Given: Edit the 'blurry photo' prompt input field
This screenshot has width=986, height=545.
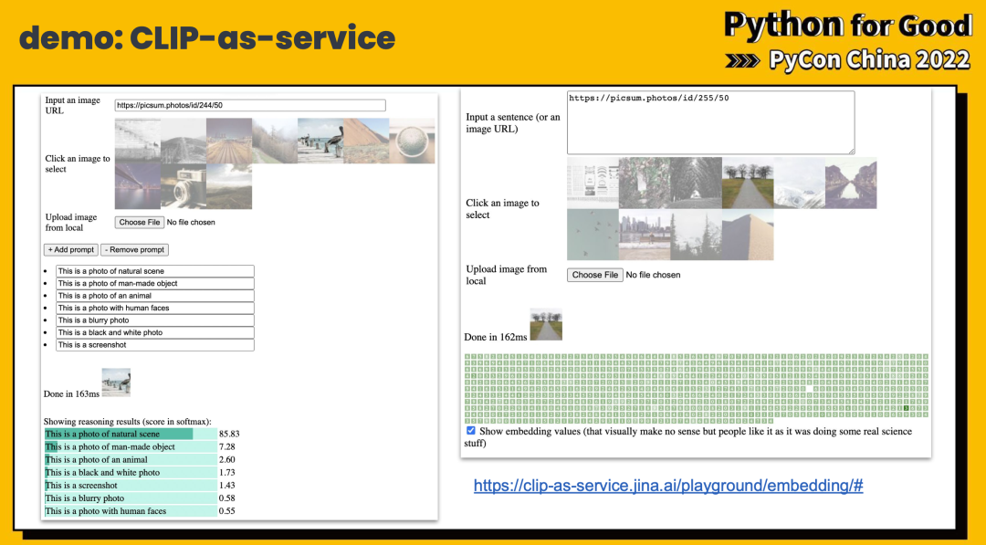Looking at the screenshot, I should [154, 320].
